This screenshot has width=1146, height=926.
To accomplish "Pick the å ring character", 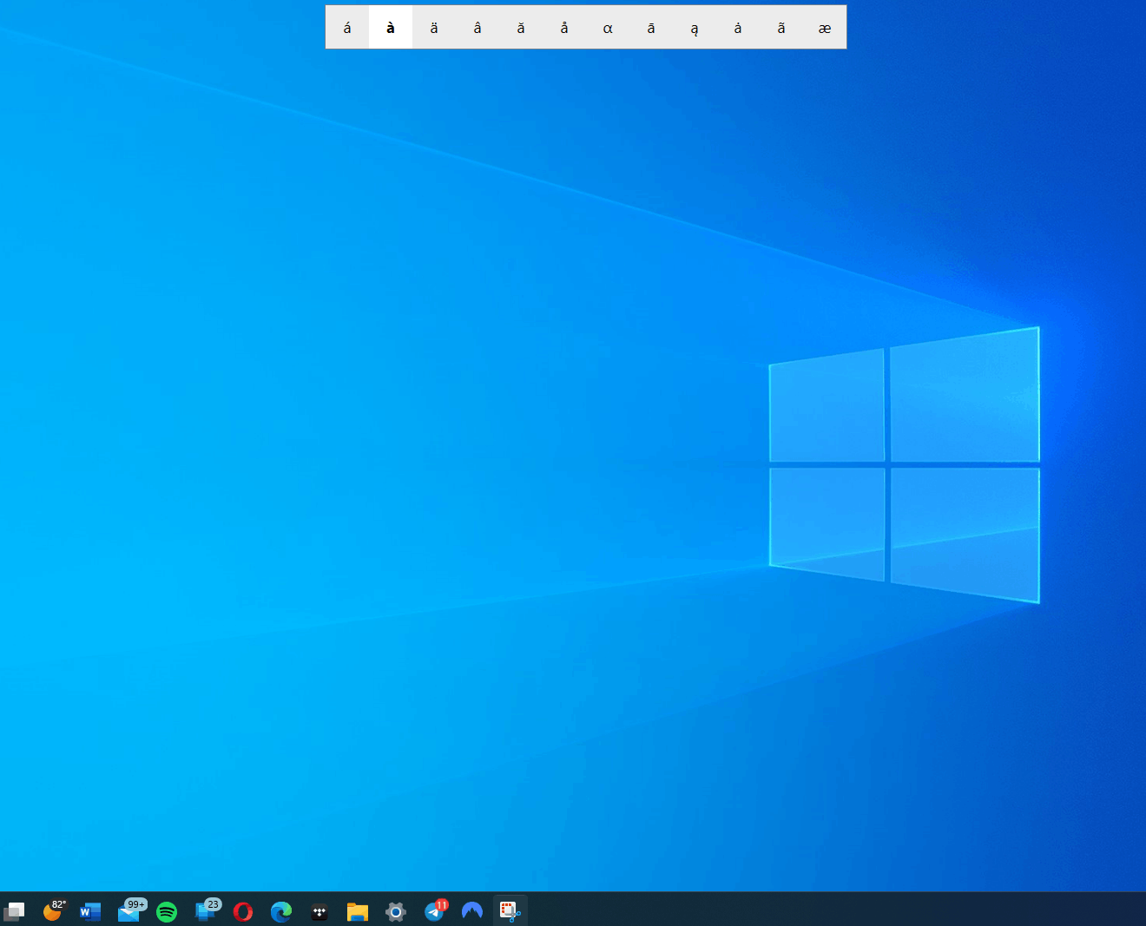I will coord(564,28).
